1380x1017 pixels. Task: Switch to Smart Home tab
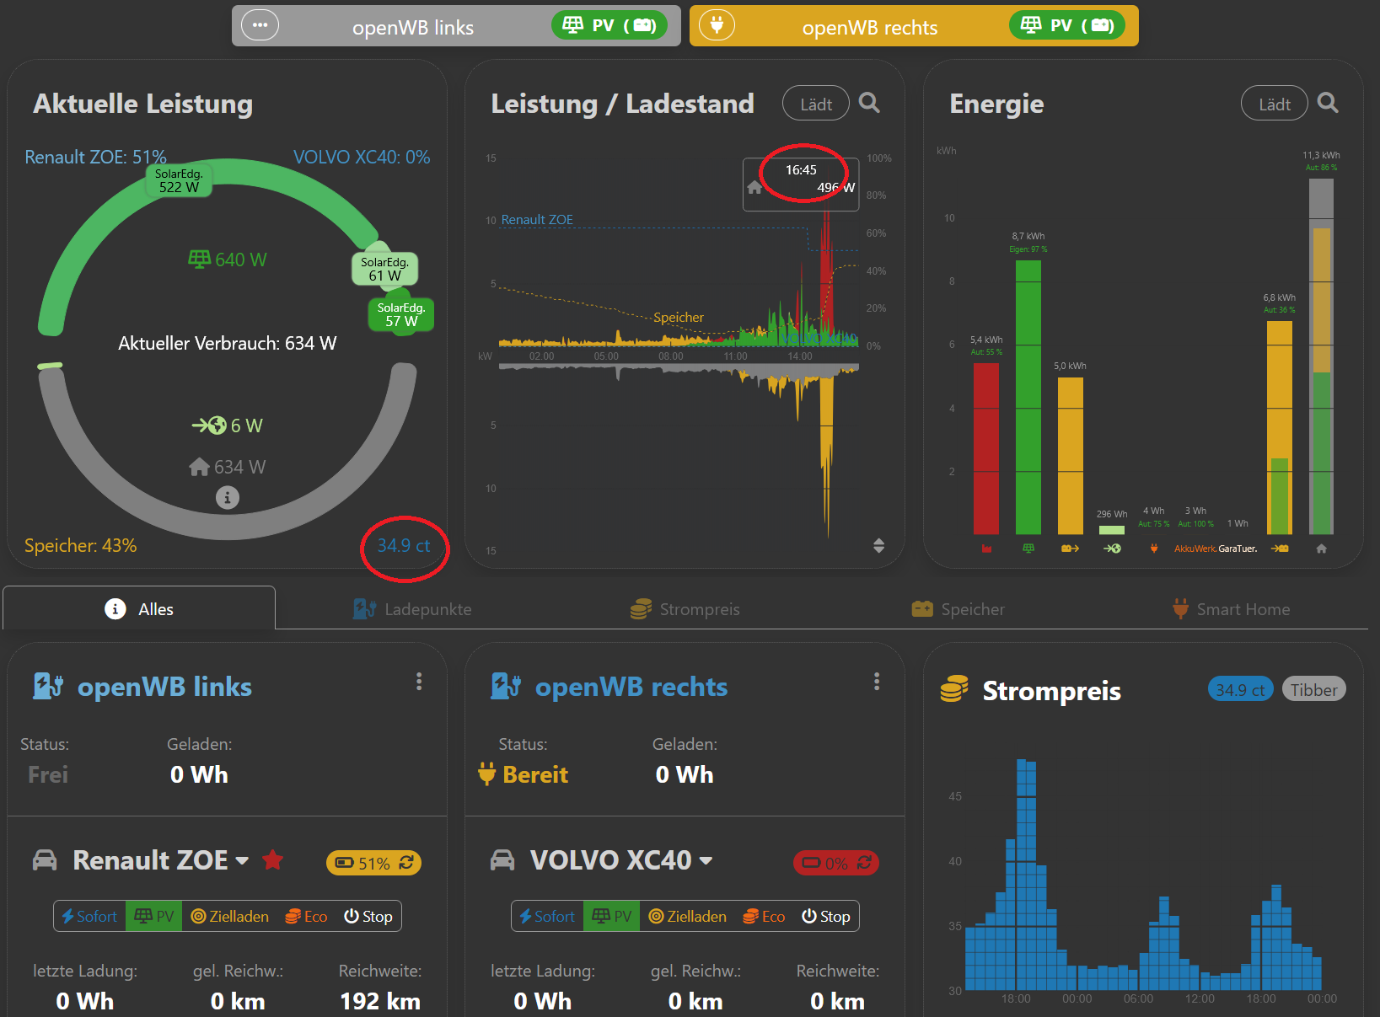point(1232,609)
